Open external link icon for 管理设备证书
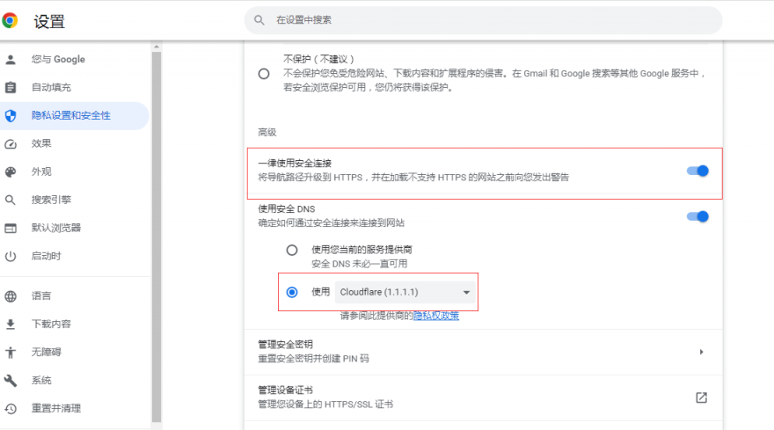 (701, 397)
